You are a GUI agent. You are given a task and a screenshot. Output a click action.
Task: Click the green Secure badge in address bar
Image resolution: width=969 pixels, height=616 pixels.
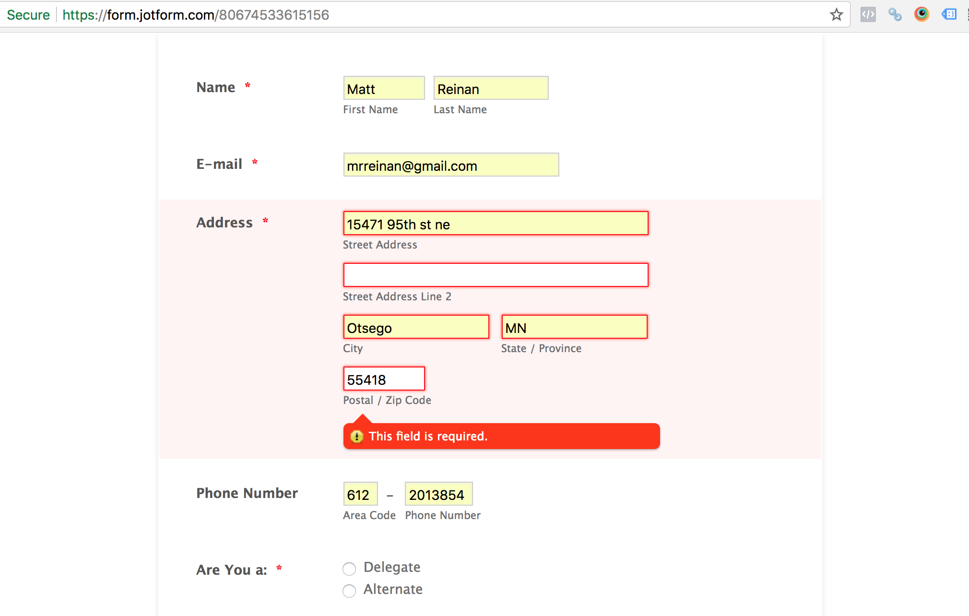pyautogui.click(x=28, y=14)
